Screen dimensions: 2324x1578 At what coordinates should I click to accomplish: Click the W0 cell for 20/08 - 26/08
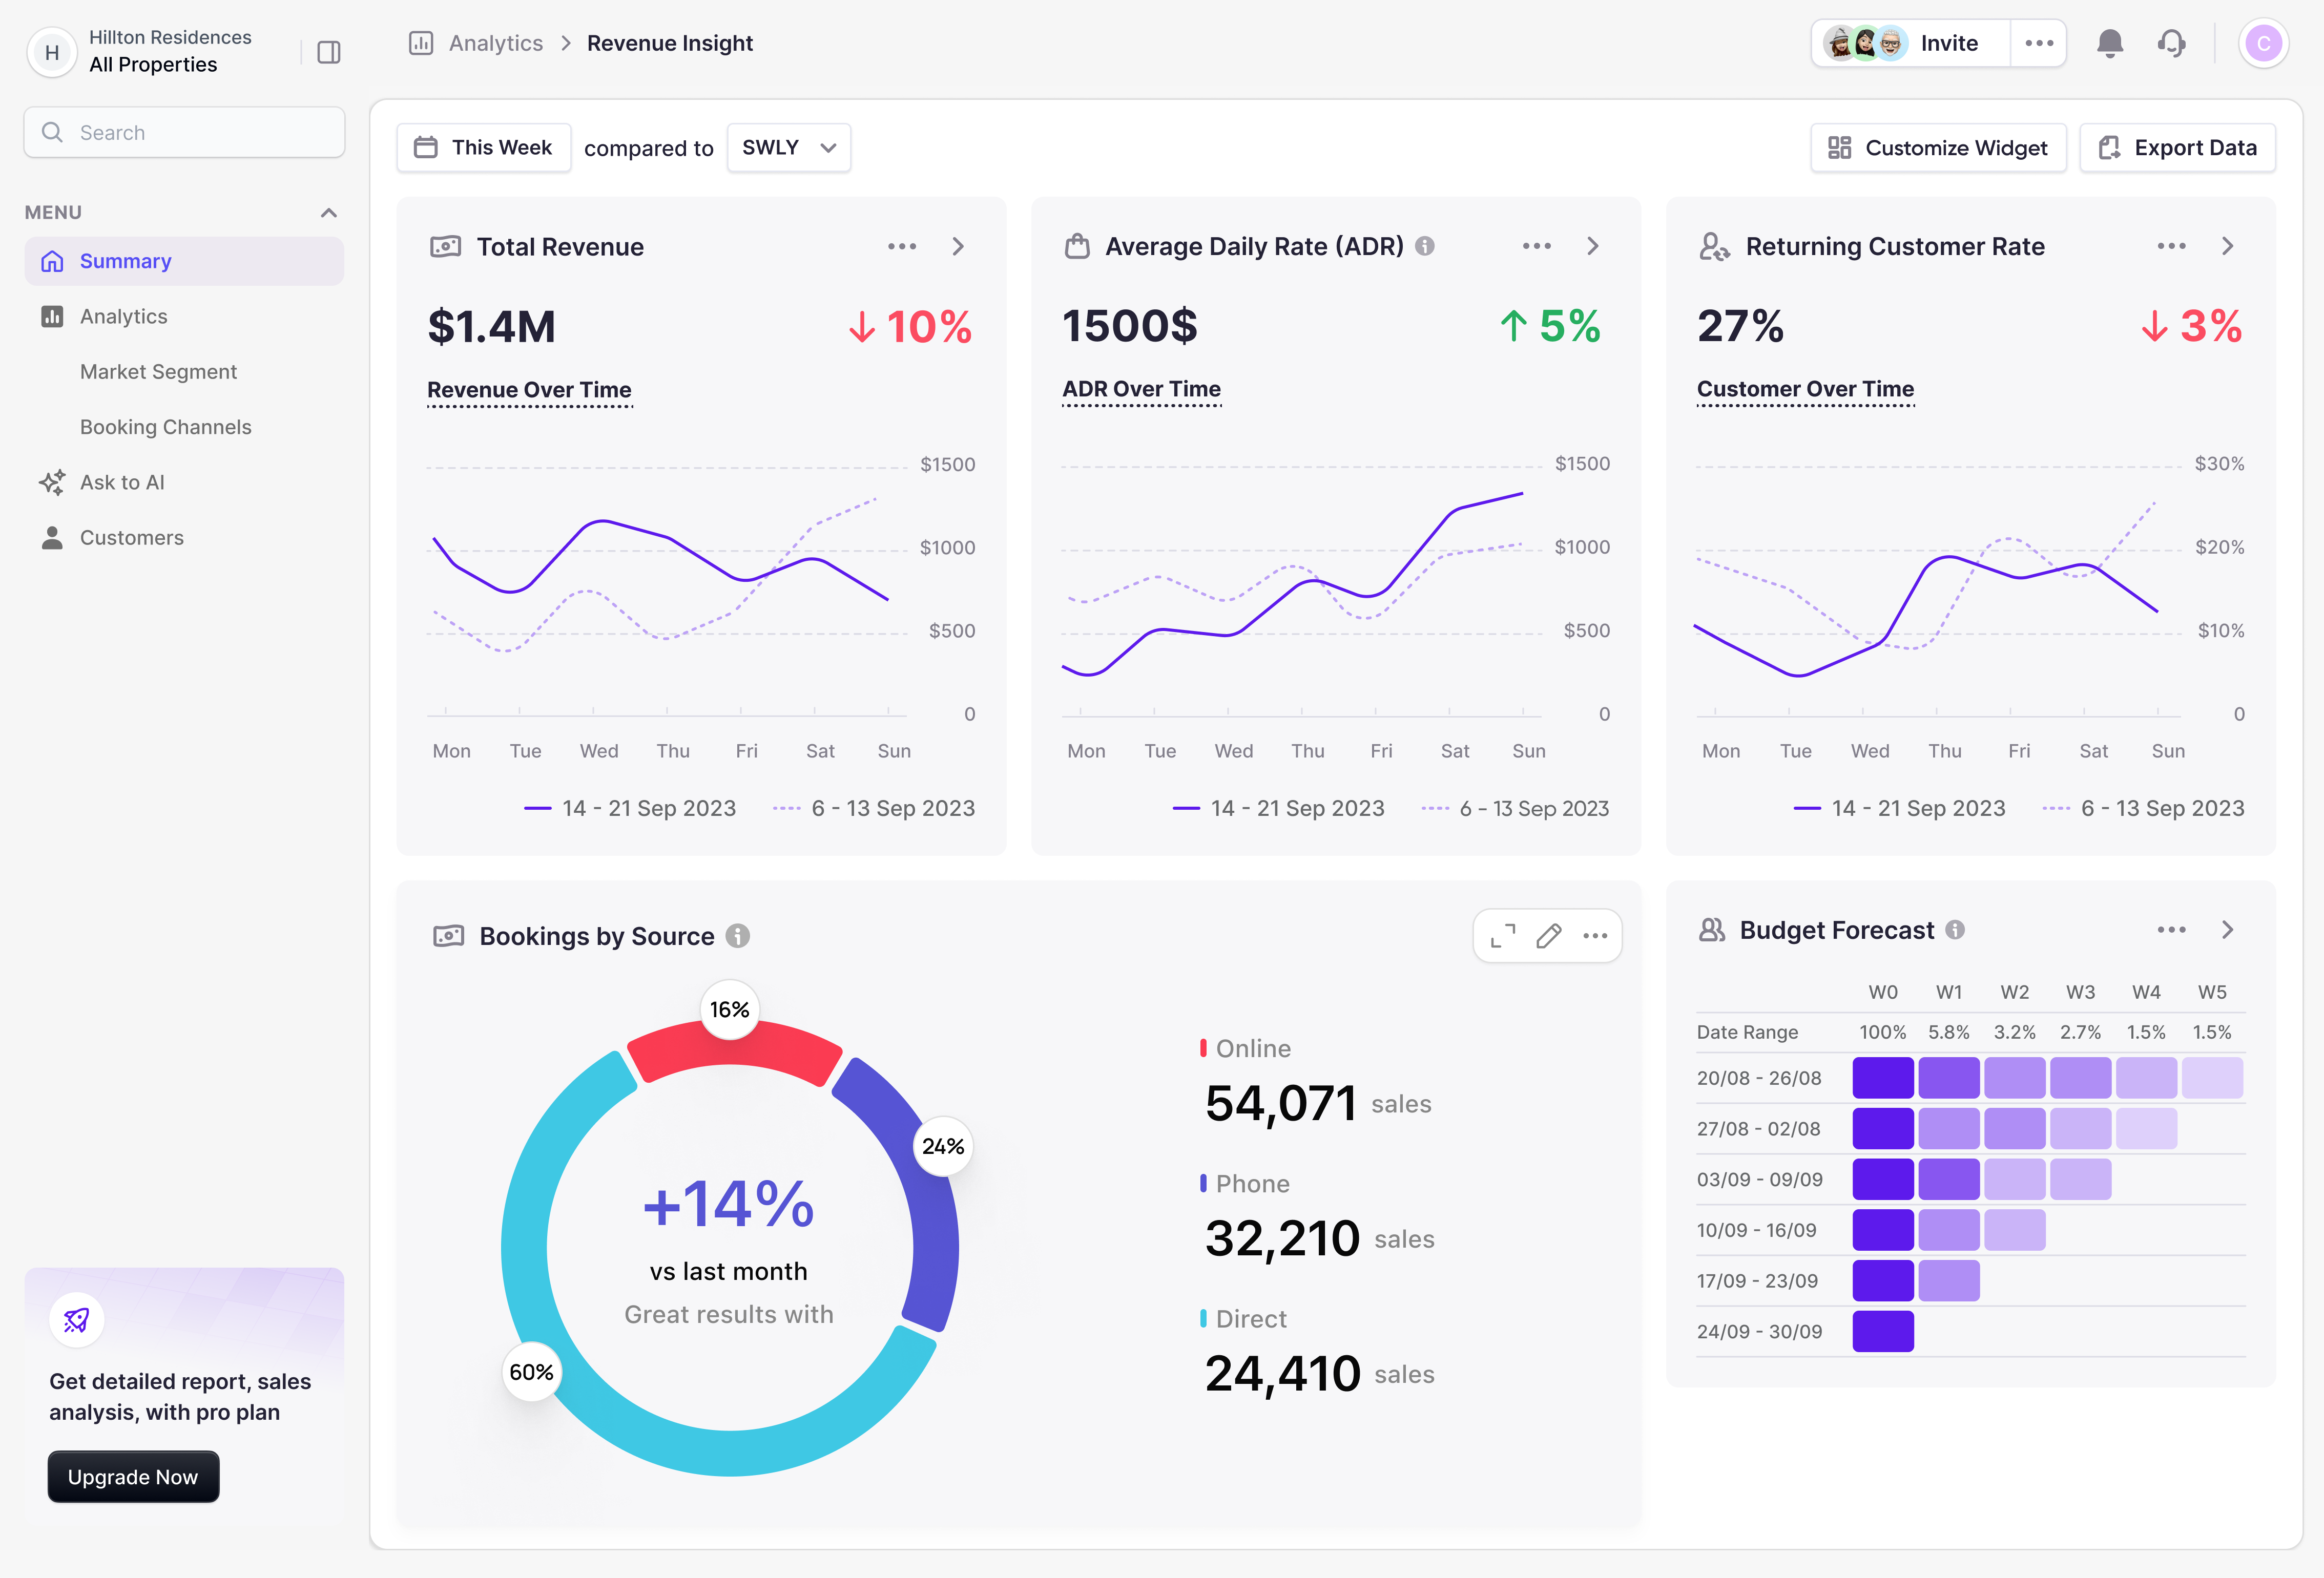coord(1882,1078)
